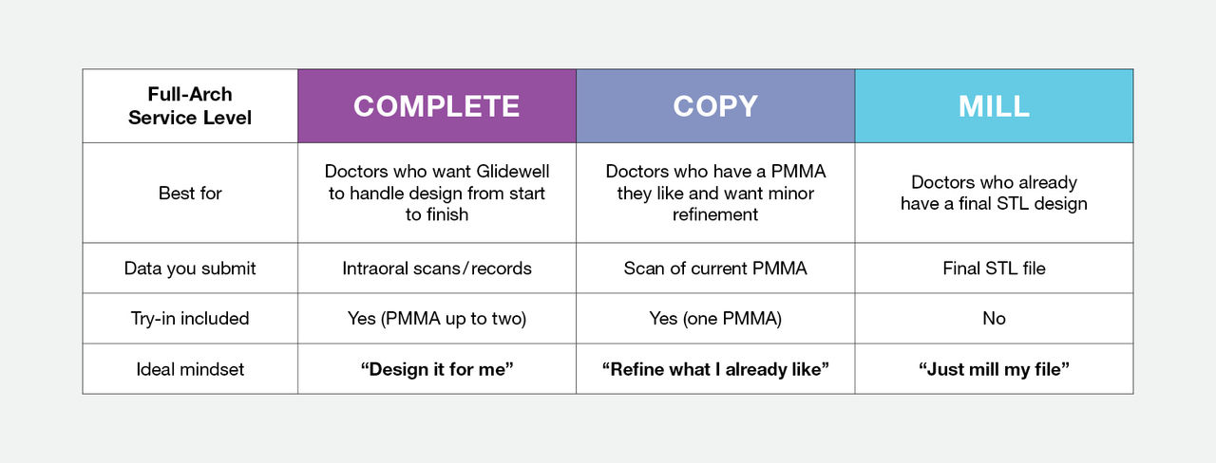Click the COMPLETE column header

(x=436, y=106)
